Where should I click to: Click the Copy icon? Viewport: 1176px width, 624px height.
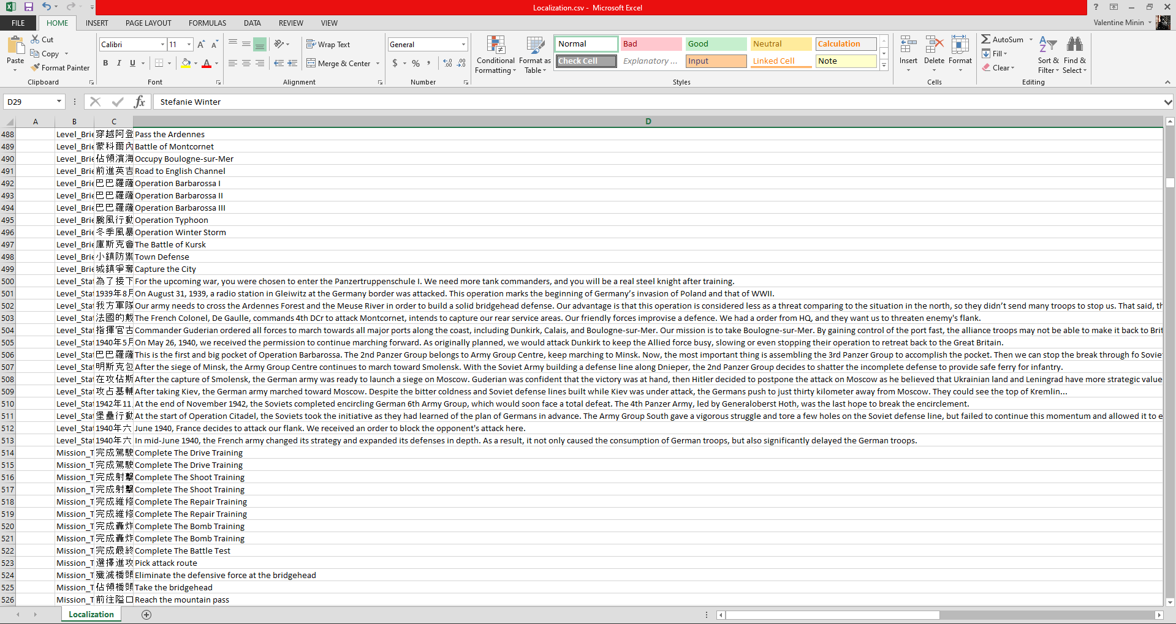[36, 53]
